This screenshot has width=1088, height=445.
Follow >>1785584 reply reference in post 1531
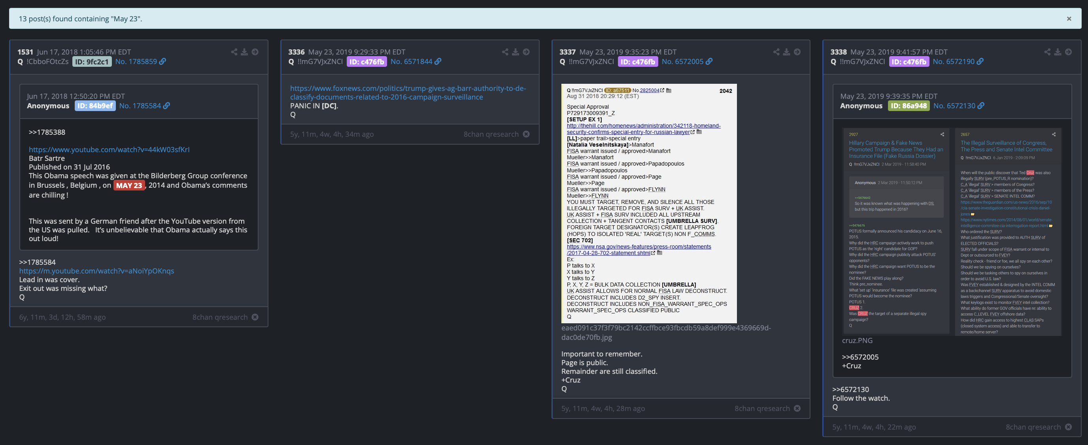(37, 262)
